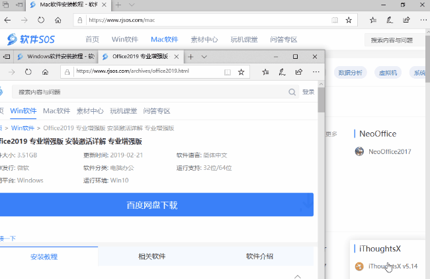
Task: Open reading view in the front Office2019 window
Action: 228,72
